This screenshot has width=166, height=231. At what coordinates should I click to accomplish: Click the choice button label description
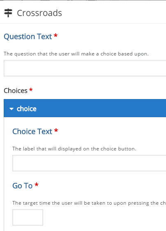(x=74, y=149)
